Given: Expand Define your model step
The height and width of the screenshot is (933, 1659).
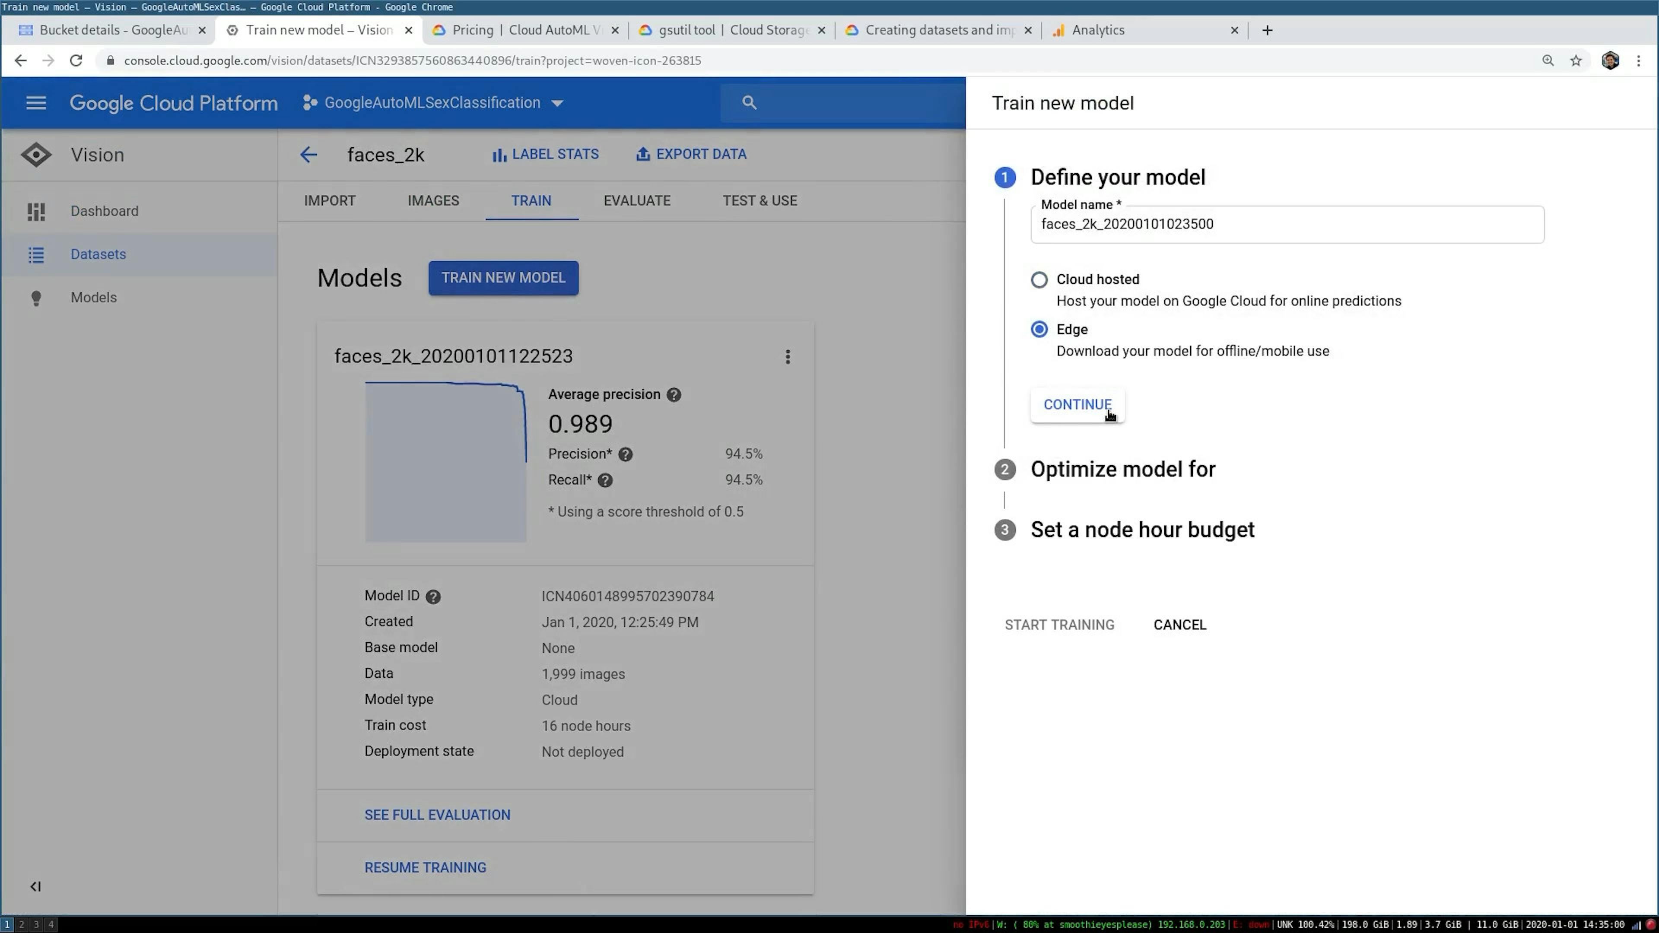Looking at the screenshot, I should [1117, 177].
